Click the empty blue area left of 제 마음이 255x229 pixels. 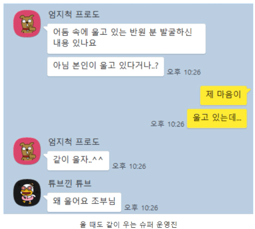(114, 95)
